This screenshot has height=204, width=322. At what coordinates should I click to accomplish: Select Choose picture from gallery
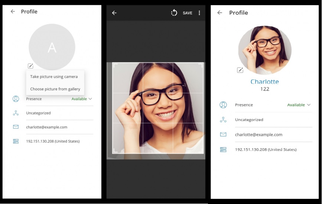click(55, 89)
